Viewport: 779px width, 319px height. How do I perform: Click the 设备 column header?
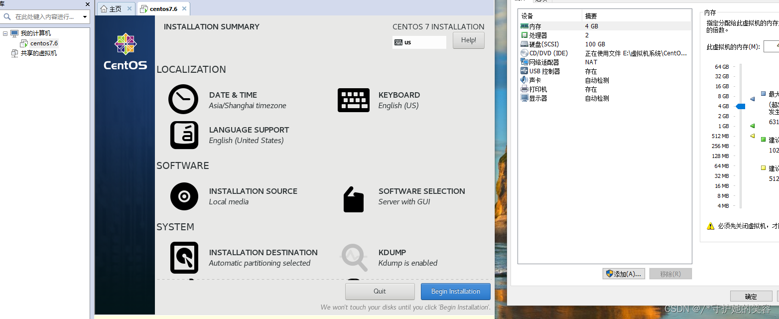point(550,16)
